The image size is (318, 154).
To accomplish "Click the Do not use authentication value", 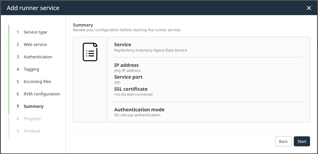I will [137, 115].
